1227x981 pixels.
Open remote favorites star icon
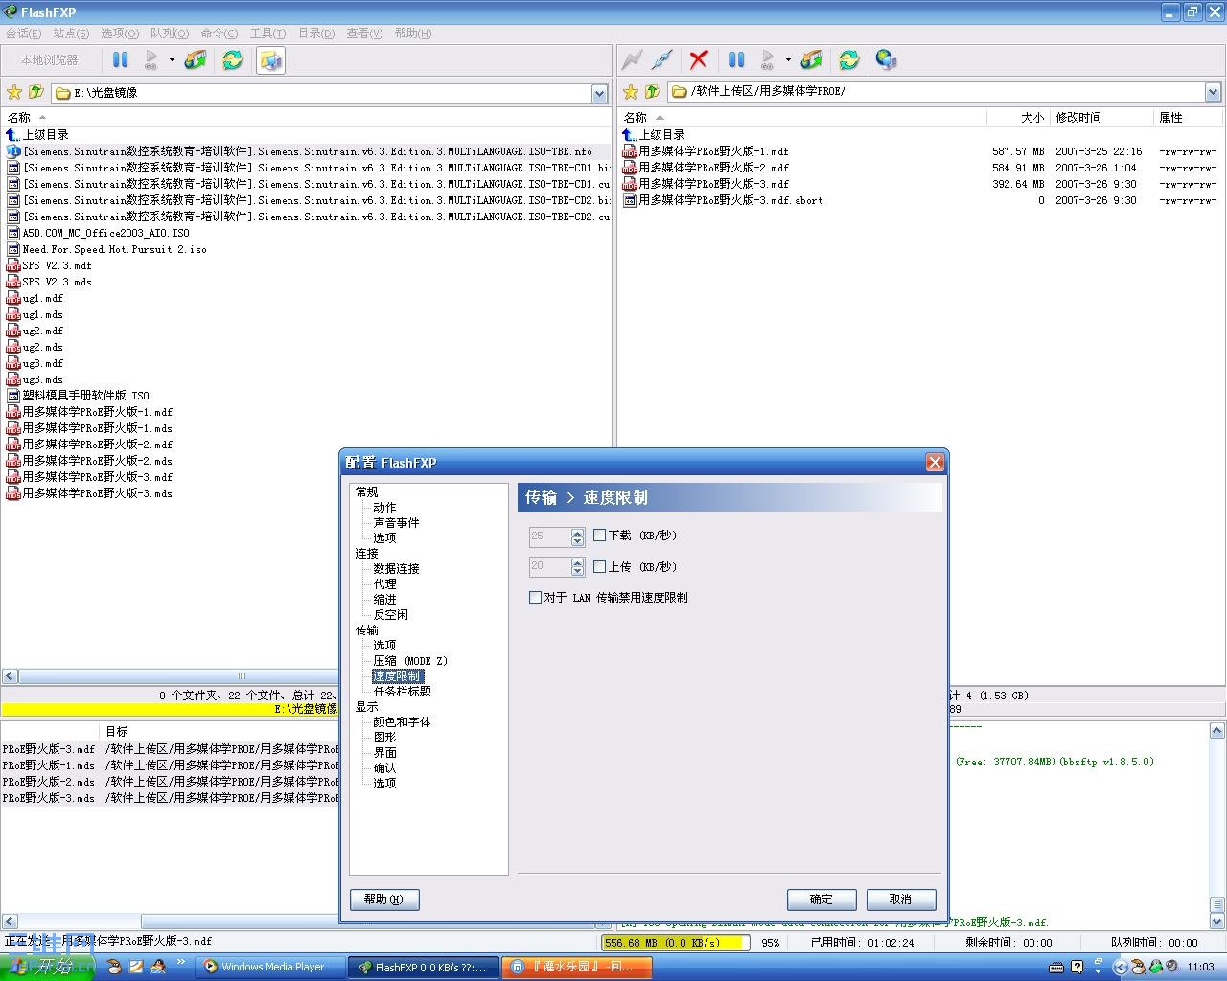[x=631, y=92]
